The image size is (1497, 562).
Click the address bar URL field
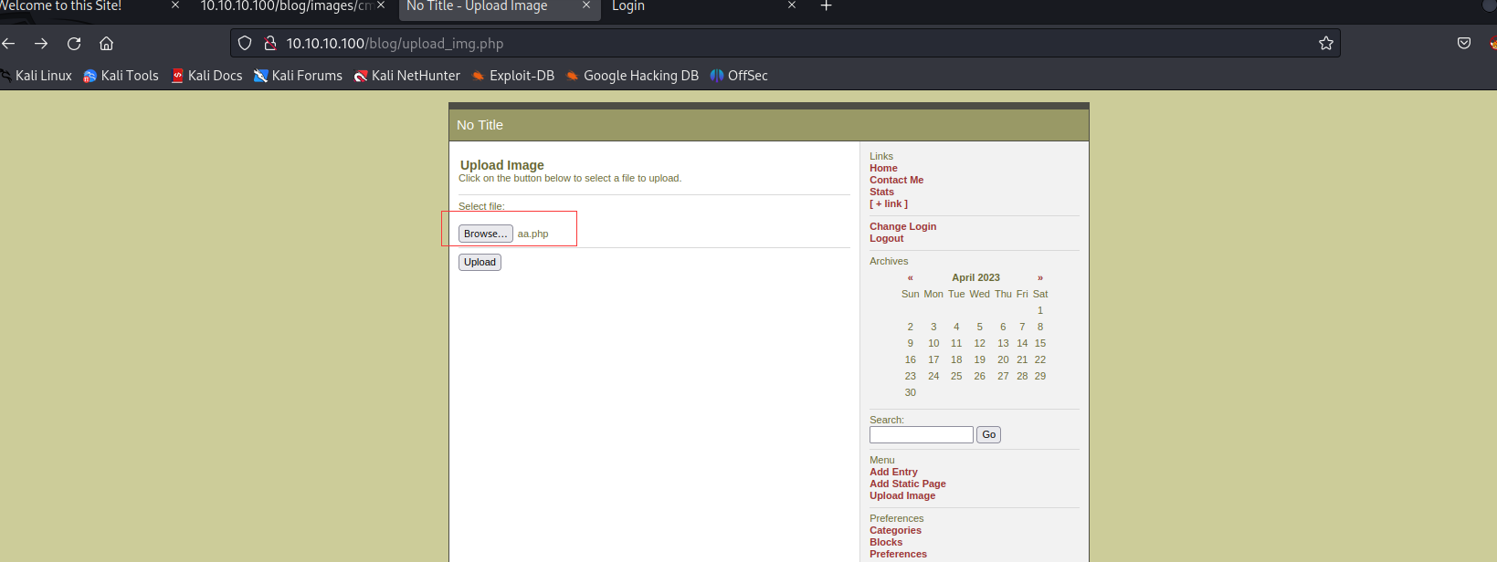785,43
